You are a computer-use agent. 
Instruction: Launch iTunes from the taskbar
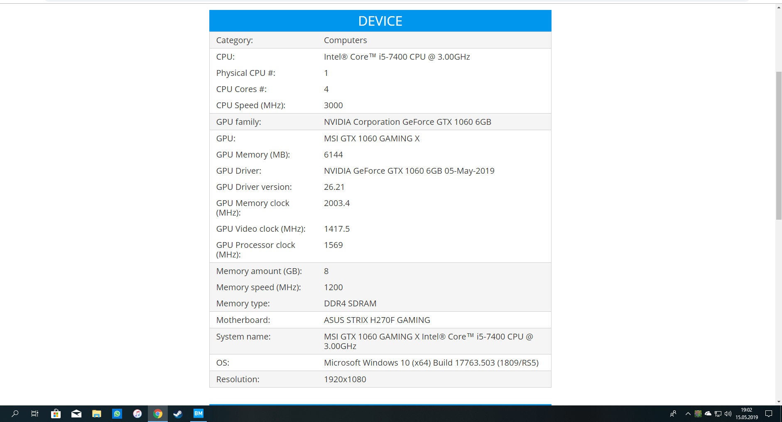pyautogui.click(x=137, y=414)
